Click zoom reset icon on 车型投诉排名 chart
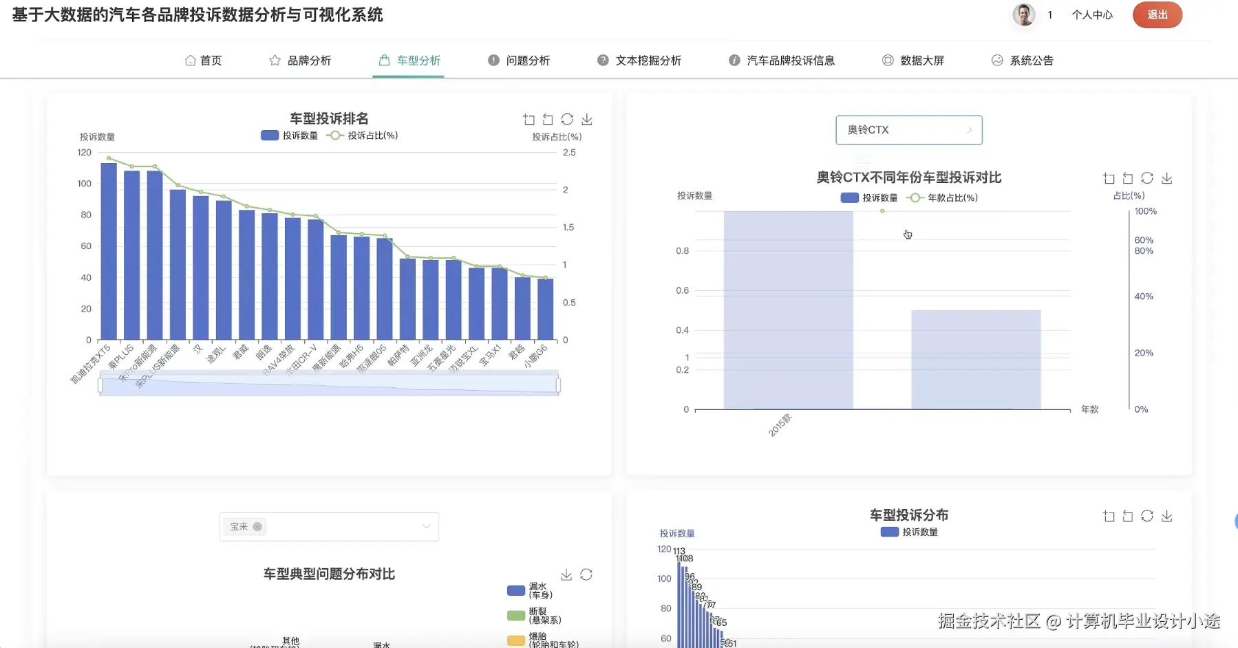 pyautogui.click(x=548, y=119)
